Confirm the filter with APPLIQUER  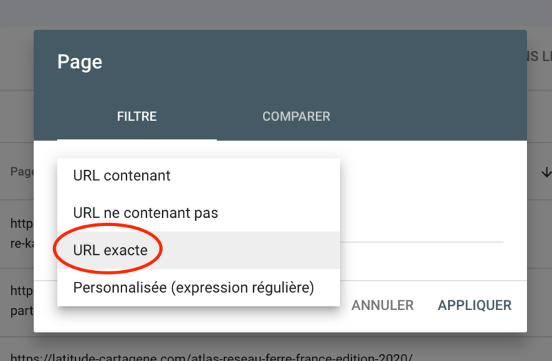tap(474, 305)
